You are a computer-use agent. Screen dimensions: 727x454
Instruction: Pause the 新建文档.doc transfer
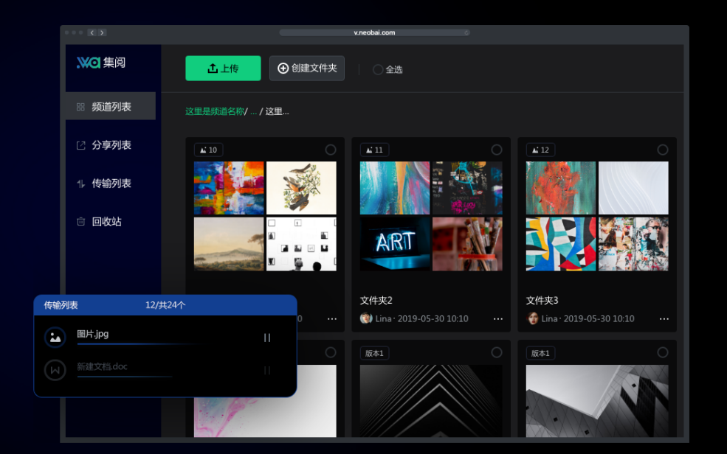pos(267,371)
